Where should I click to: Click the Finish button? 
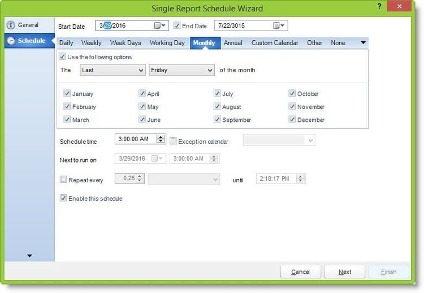coord(389,272)
